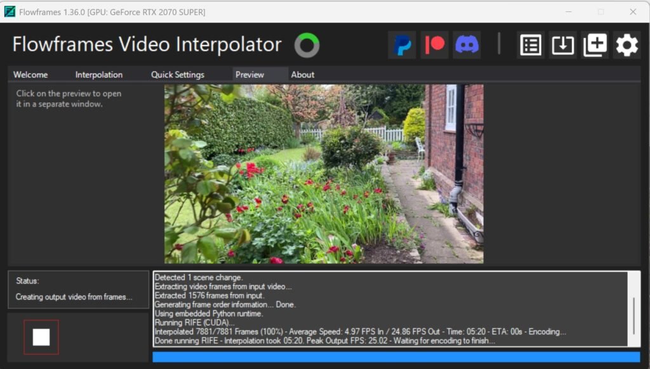Open the PayPal donation link icon

point(402,45)
